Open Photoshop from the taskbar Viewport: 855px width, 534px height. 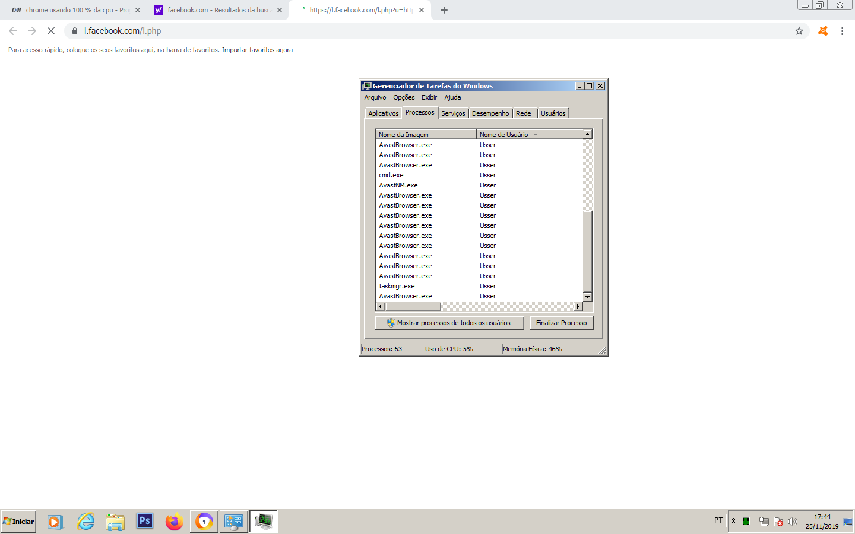pyautogui.click(x=145, y=522)
